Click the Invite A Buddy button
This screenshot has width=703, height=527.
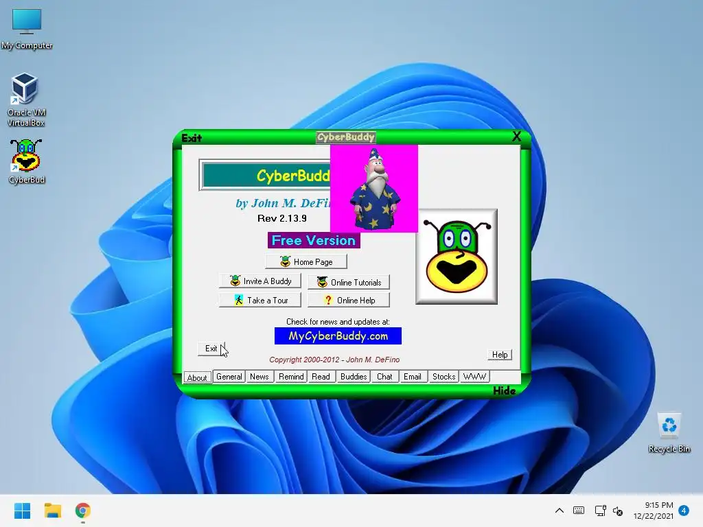coord(260,281)
